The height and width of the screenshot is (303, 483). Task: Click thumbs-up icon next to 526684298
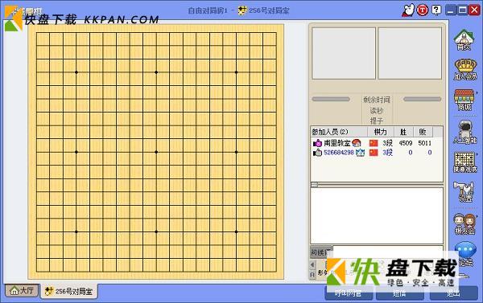(x=317, y=152)
